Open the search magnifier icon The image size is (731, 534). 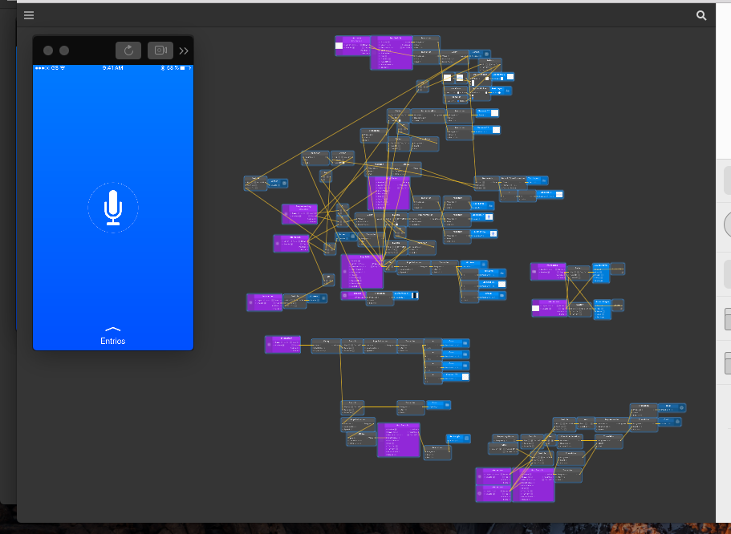pos(701,15)
